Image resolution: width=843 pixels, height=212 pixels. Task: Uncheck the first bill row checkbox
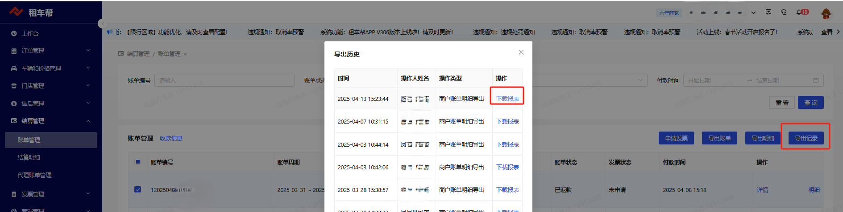[137, 189]
